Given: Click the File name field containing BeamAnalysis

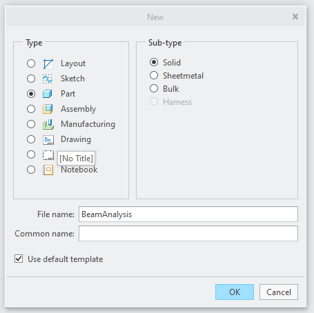Looking at the screenshot, I should [188, 214].
